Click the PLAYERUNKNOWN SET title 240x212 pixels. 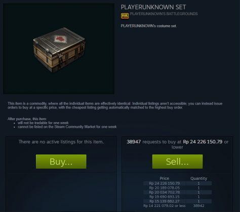153,7
